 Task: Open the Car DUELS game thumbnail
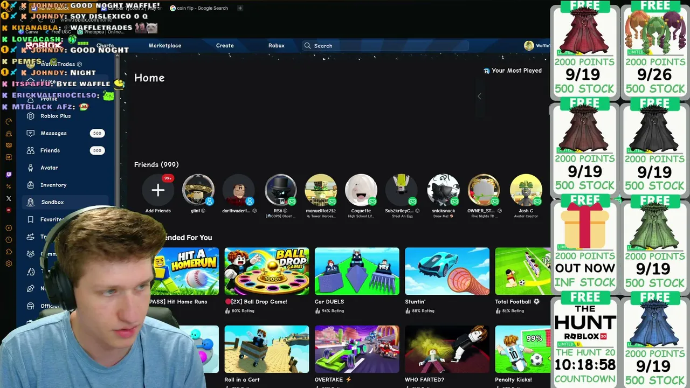[357, 271]
